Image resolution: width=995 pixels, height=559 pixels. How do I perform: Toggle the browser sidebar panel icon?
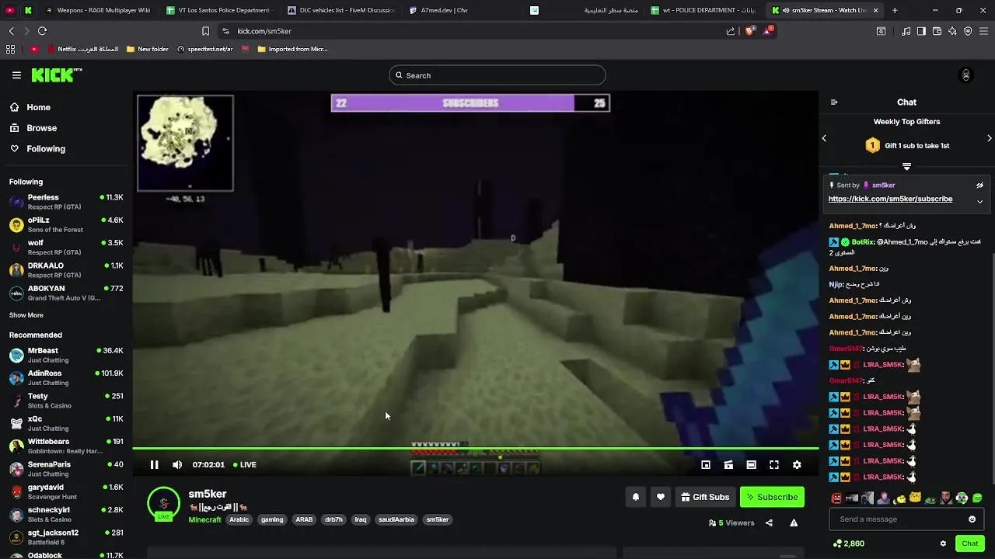[921, 31]
